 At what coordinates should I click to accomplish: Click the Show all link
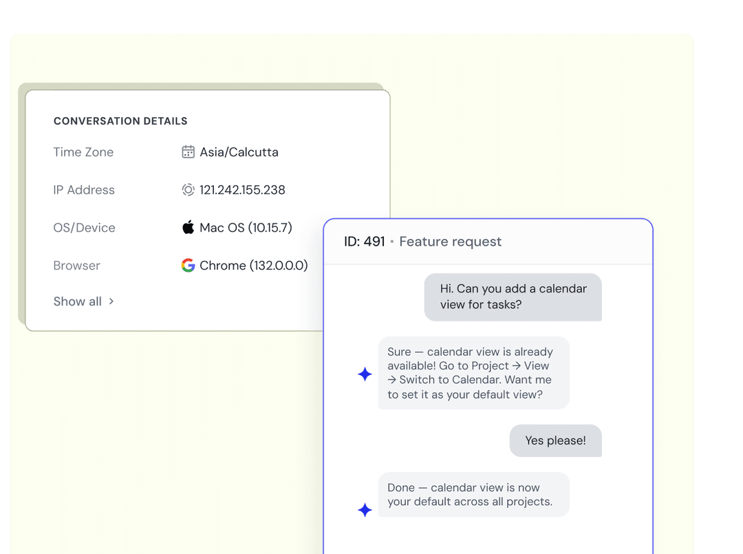tap(77, 301)
